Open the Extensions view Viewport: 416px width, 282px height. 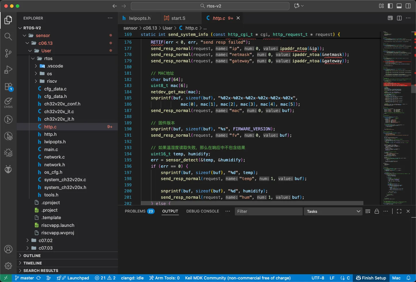(8, 86)
